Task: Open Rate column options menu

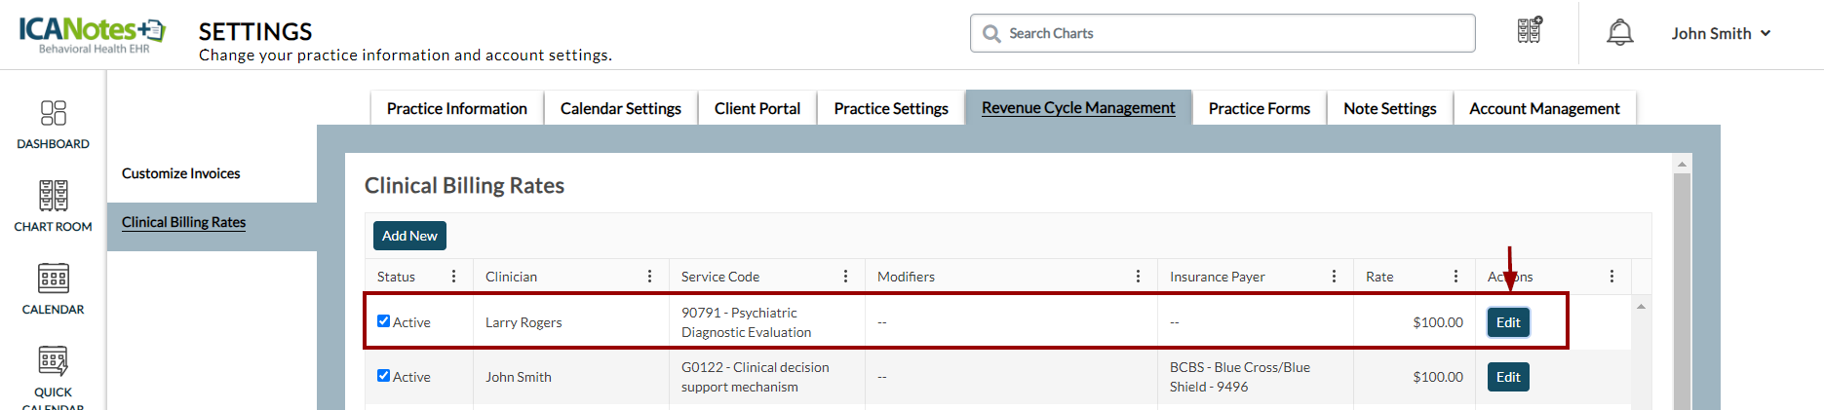Action: click(x=1455, y=277)
